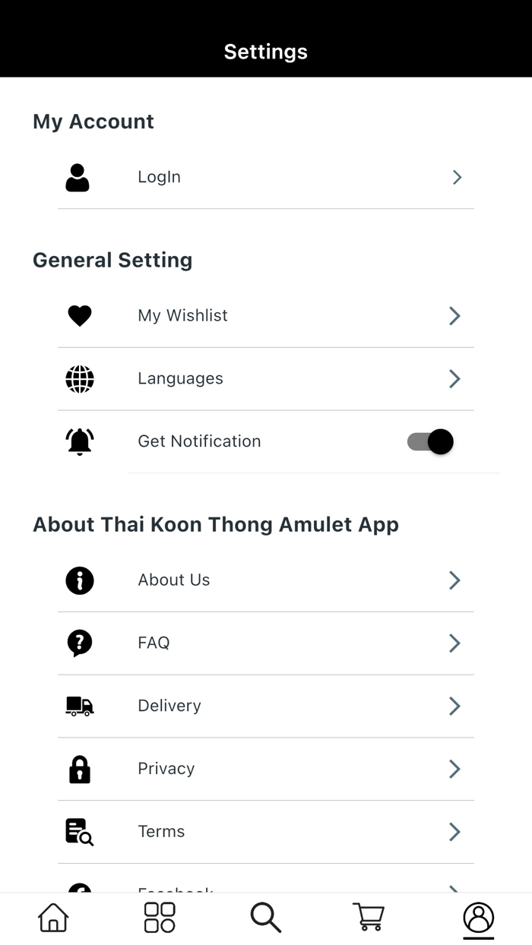
Task: Open the Delivery information page
Action: 169,706
